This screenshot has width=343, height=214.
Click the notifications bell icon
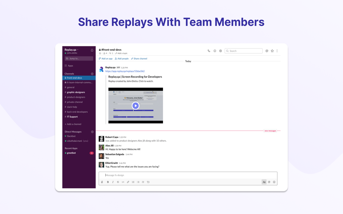[92, 50]
